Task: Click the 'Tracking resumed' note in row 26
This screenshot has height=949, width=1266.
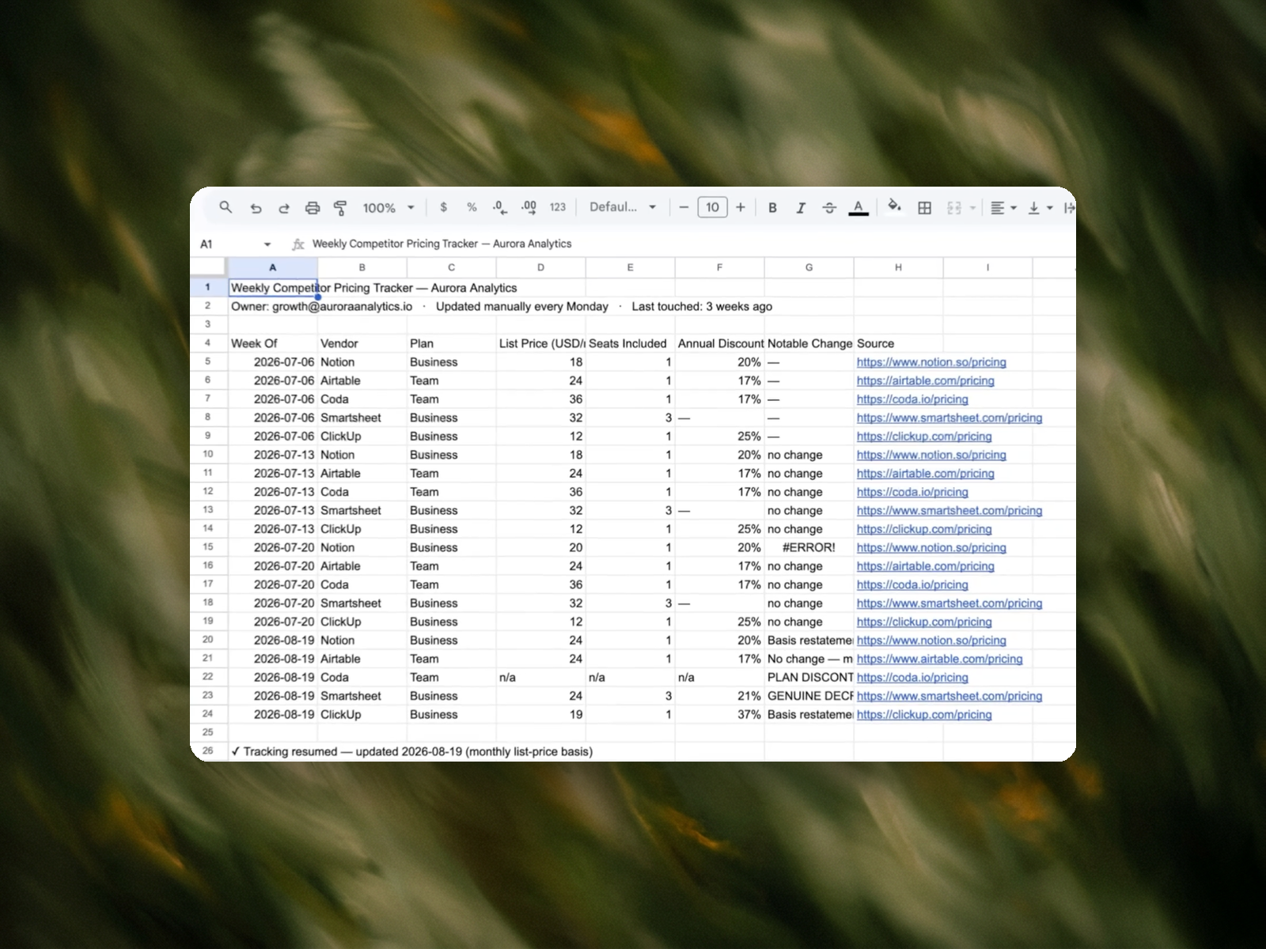Action: tap(411, 751)
